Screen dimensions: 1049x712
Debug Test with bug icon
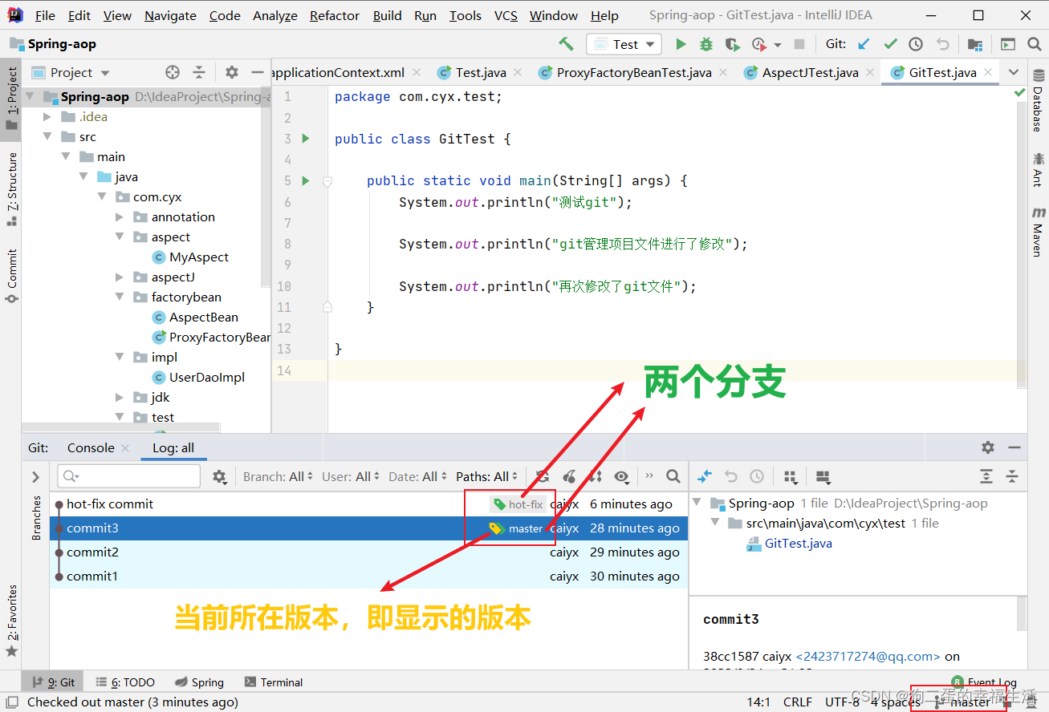click(706, 44)
